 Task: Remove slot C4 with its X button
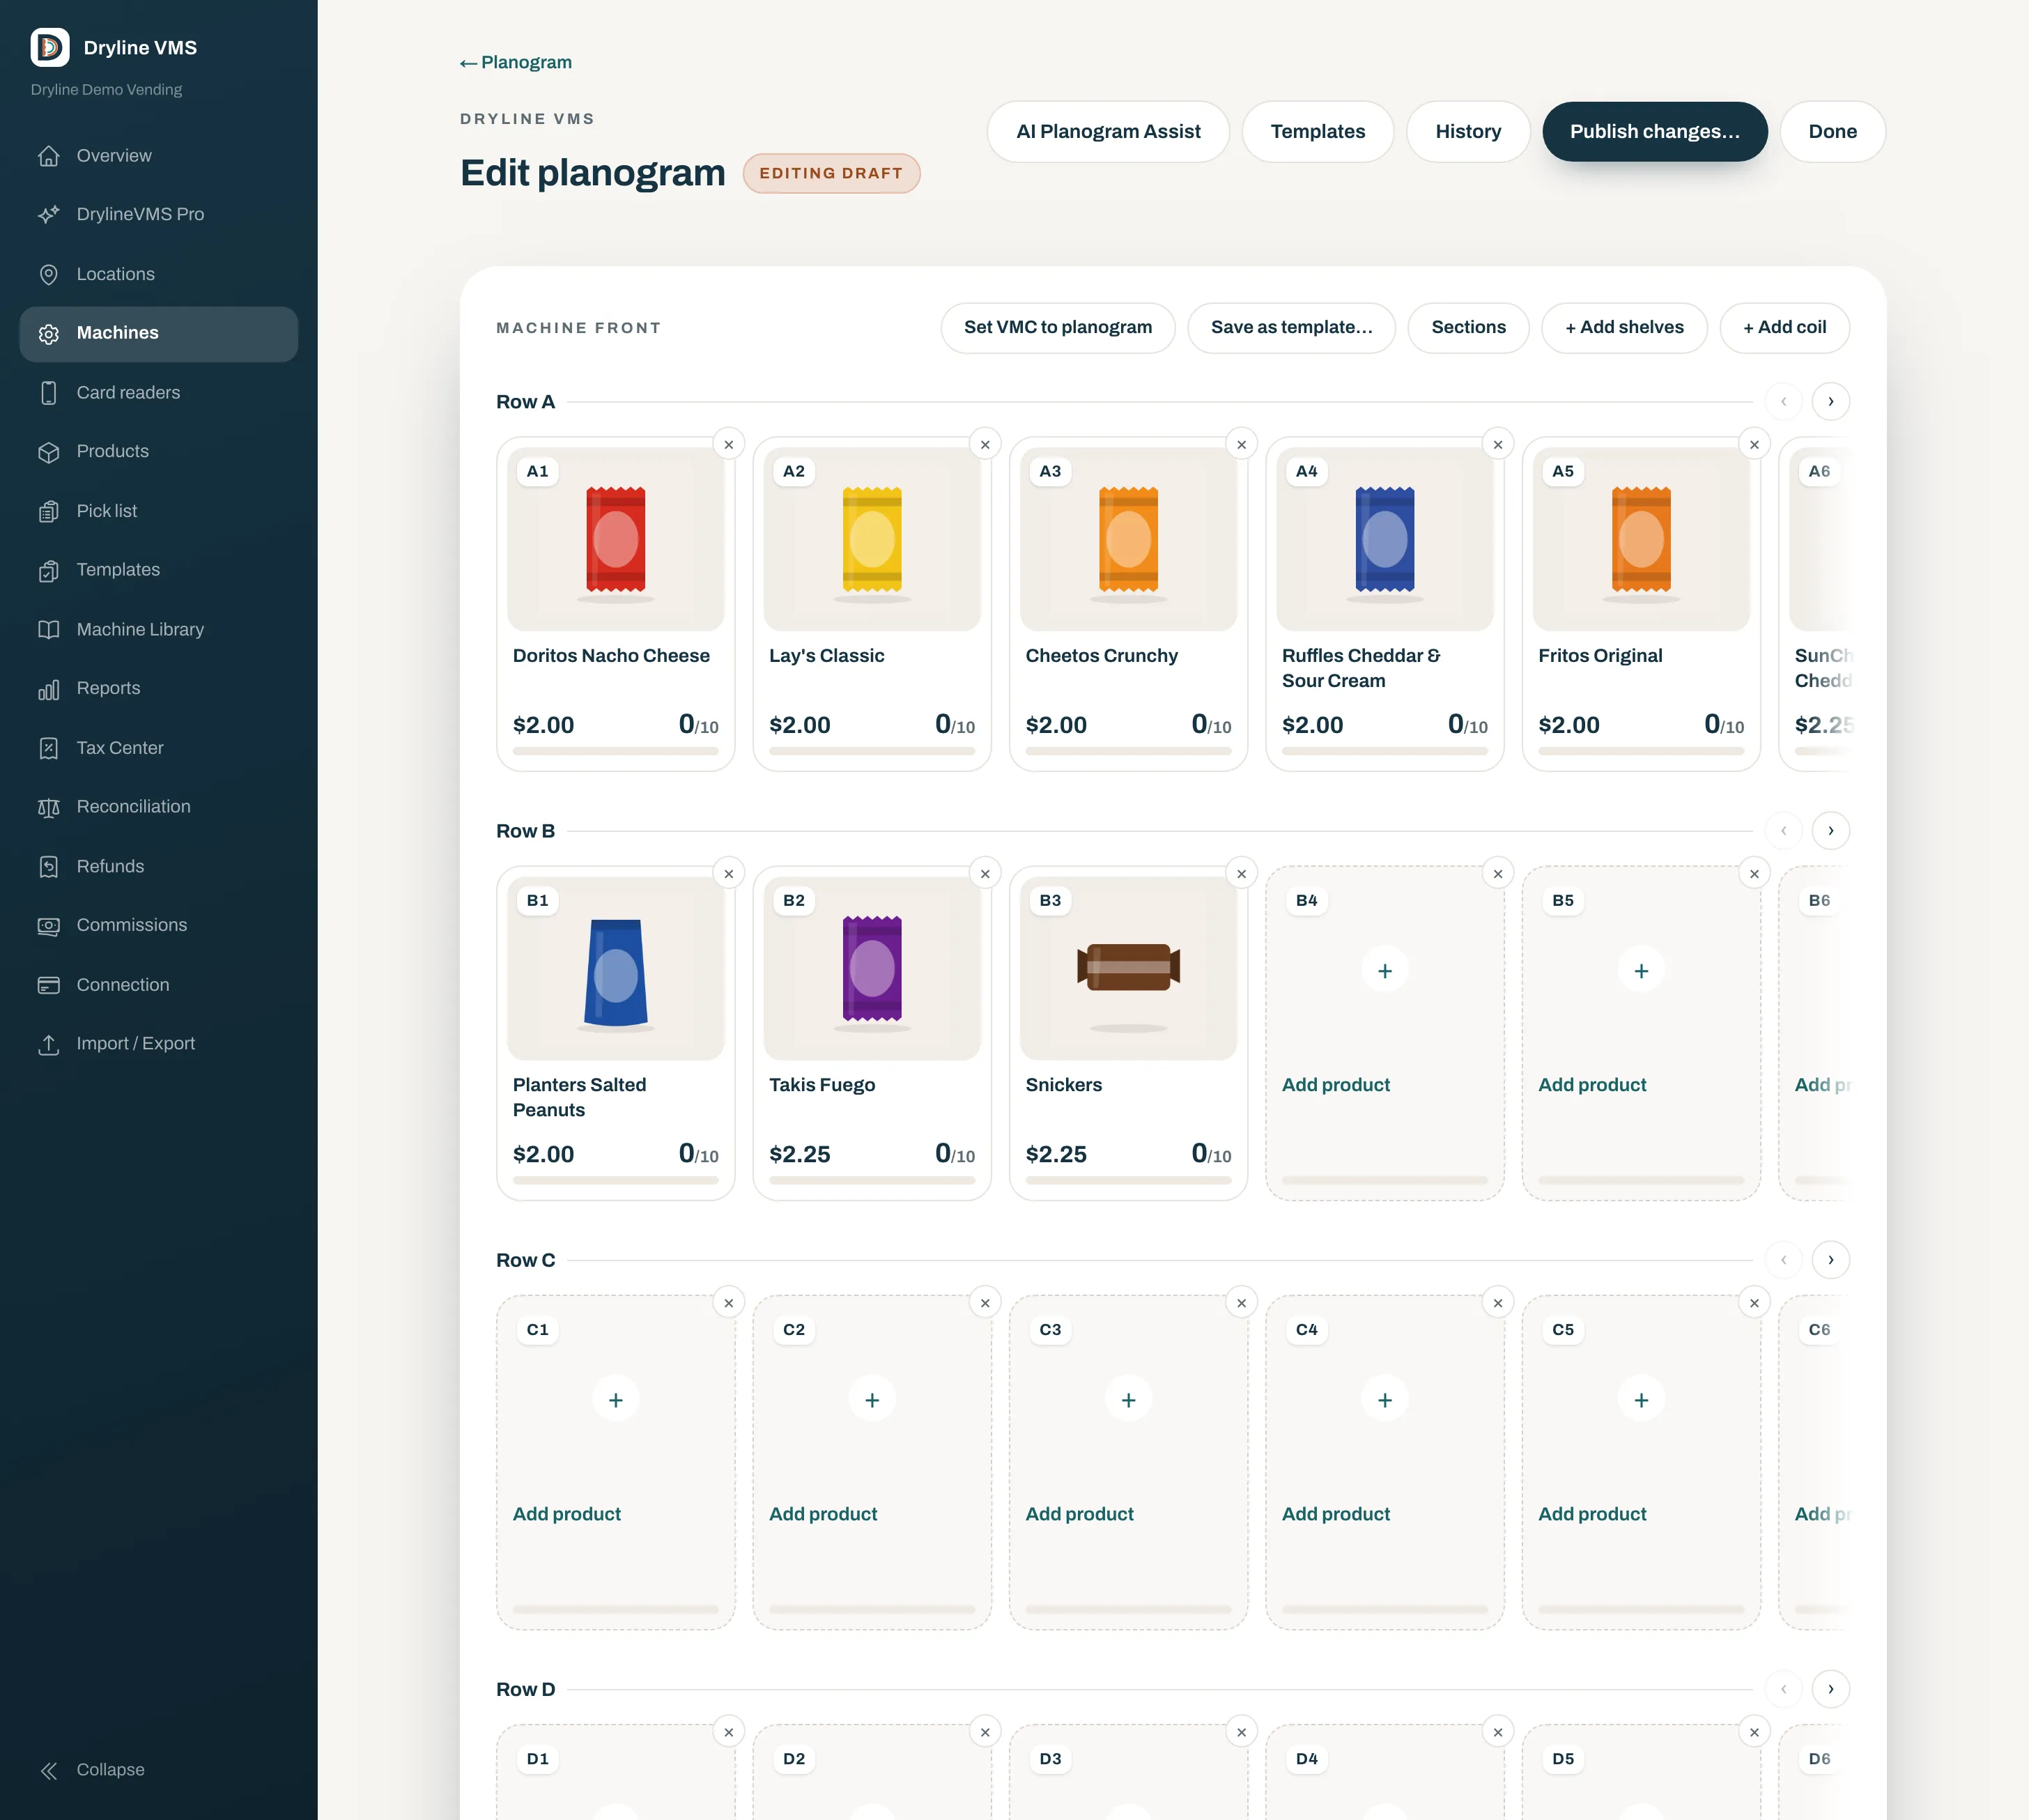click(1497, 1302)
